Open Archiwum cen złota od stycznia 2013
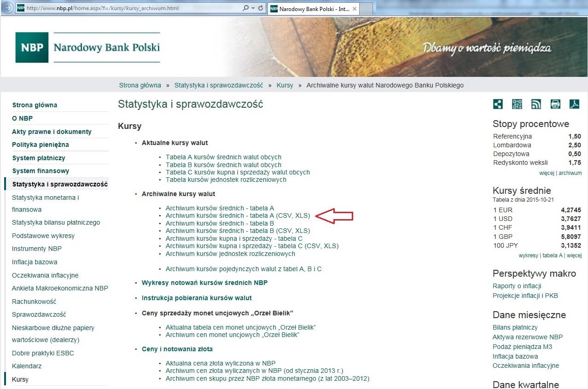The width and height of the screenshot is (588, 389). (255, 371)
